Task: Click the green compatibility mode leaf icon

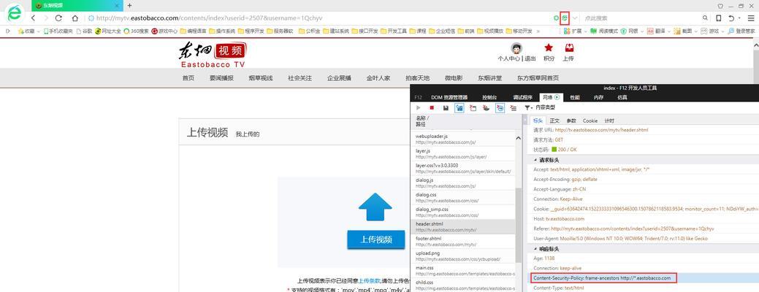Action: [565, 18]
